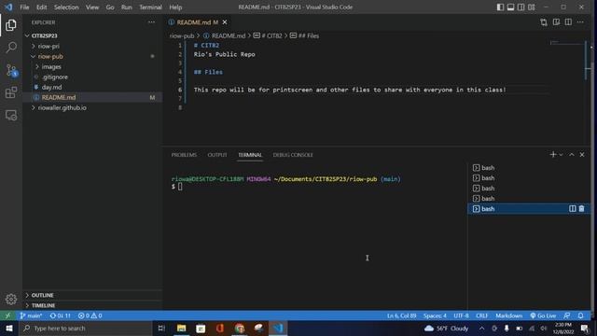Expand the OUTLINE section
Screen dimensions: 597x336
coord(92,295)
